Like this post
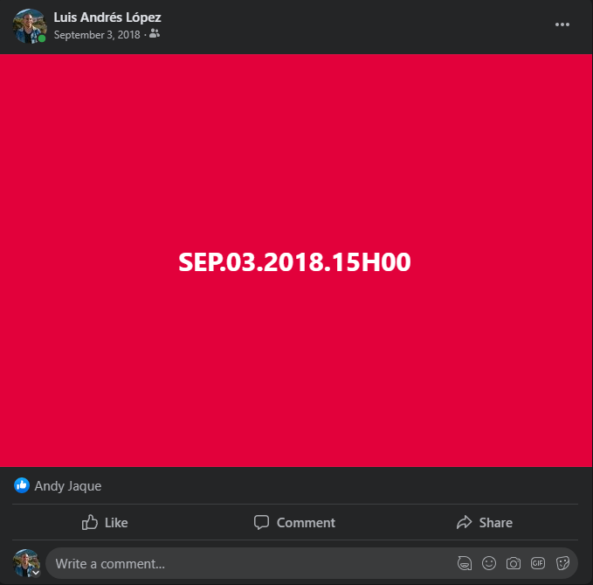593x585 pixels. [x=105, y=523]
